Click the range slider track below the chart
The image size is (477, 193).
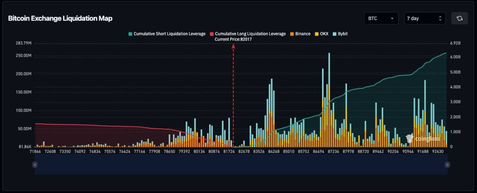241,164
